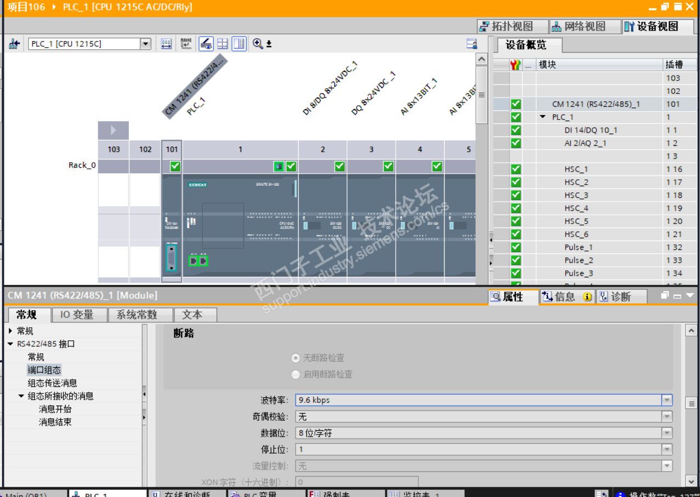Open the disabled 流量控制 dropdown
Image resolution: width=700 pixels, height=497 pixels.
(x=667, y=466)
